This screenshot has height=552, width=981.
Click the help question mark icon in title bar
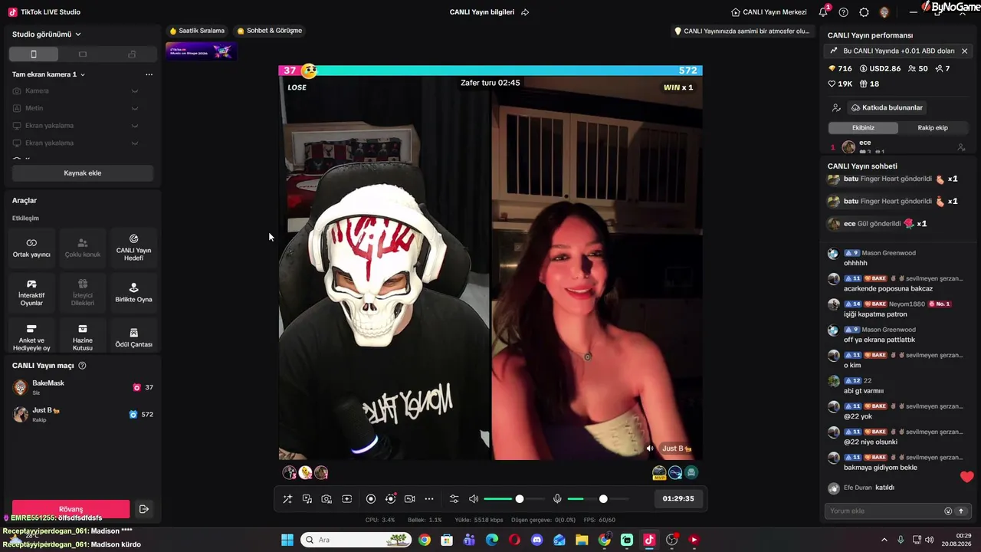844,12
